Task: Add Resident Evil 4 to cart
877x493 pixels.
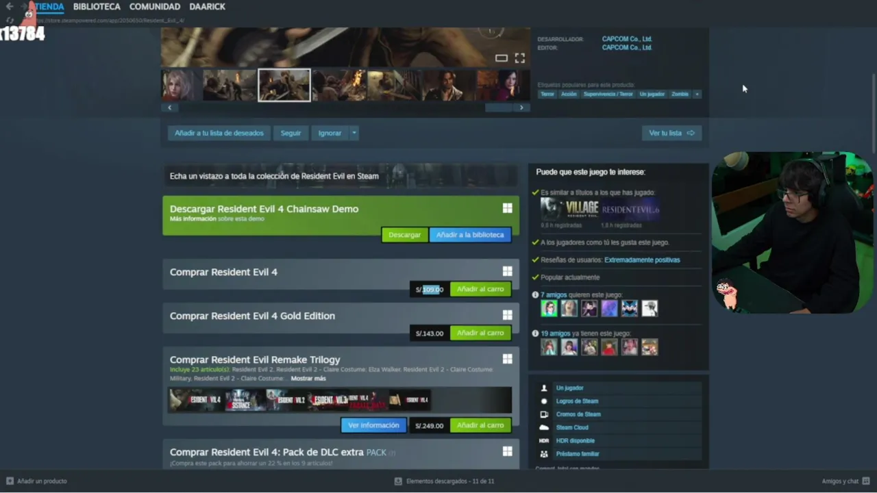Action: click(480, 289)
